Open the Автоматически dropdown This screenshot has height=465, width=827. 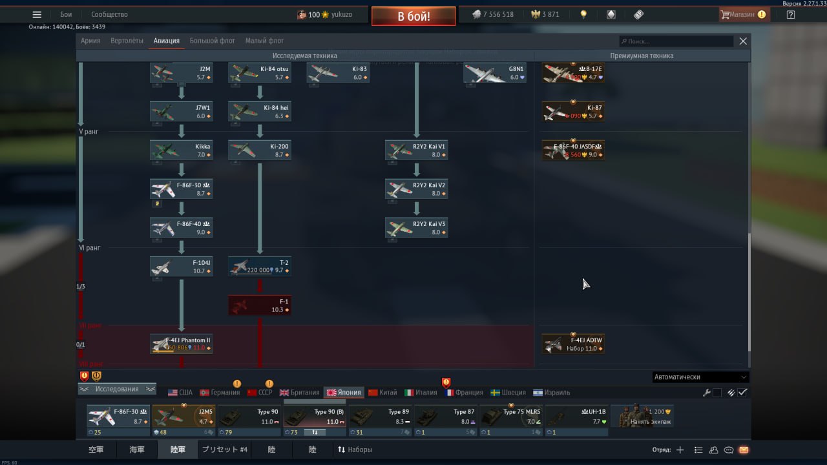tap(700, 377)
